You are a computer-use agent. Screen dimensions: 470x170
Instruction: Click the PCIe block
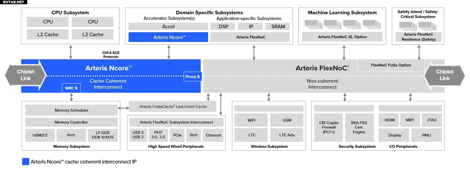click(x=177, y=135)
